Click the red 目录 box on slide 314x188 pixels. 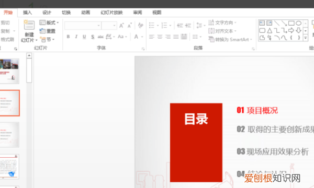(x=196, y=143)
